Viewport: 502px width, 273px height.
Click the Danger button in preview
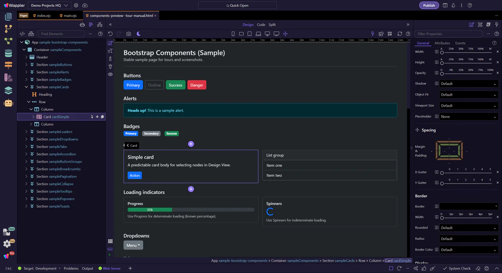click(x=197, y=85)
